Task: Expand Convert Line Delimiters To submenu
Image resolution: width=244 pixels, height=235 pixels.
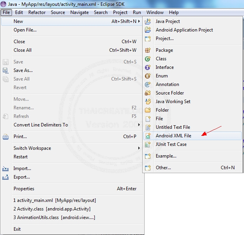Action: point(139,125)
